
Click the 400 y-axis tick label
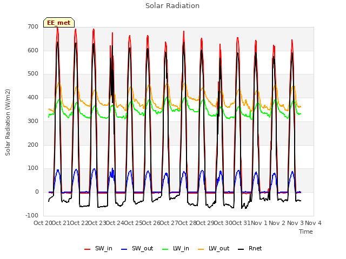[33, 97]
